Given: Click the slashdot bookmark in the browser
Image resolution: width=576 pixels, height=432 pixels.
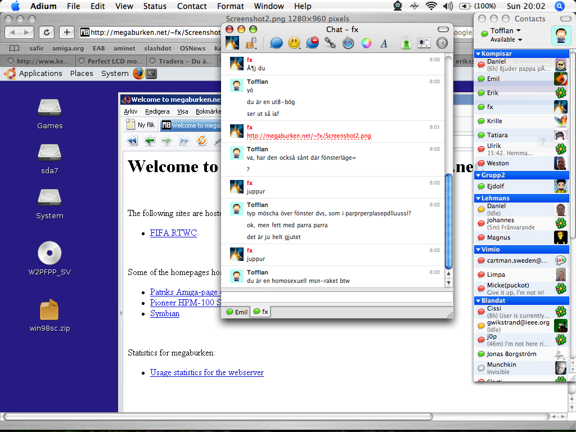Looking at the screenshot, I should pyautogui.click(x=157, y=48).
